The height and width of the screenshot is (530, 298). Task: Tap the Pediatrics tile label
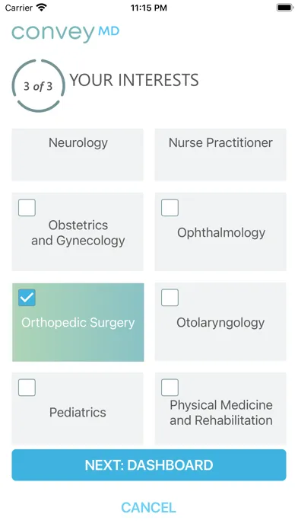pyautogui.click(x=78, y=413)
